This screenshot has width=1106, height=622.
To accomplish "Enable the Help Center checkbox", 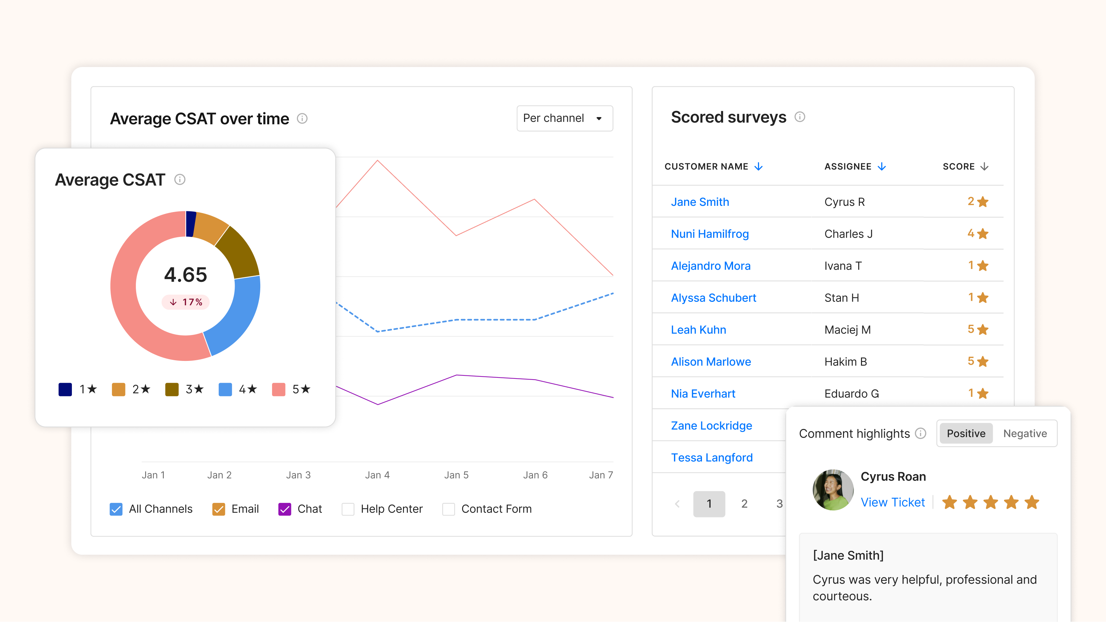I will (348, 509).
